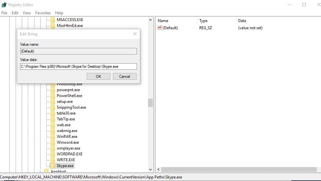Click values pane horizontal scroll left arrow
The width and height of the screenshot is (321, 181).
pos(158,170)
